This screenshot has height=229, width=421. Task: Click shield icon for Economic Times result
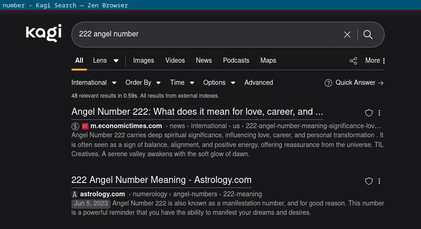tap(368, 113)
